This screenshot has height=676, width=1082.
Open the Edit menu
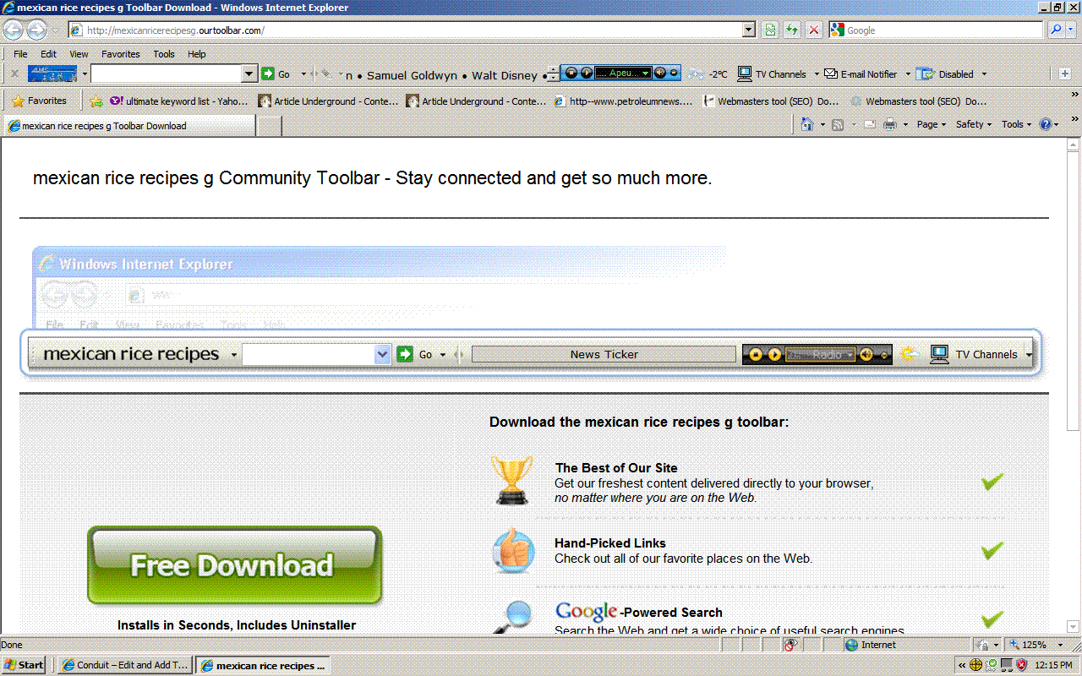point(48,54)
